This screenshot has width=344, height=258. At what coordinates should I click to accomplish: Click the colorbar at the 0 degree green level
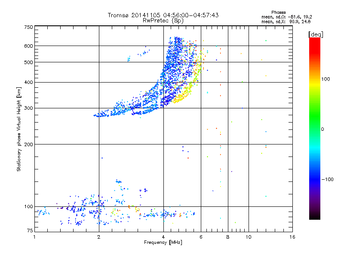pyautogui.click(x=315, y=129)
